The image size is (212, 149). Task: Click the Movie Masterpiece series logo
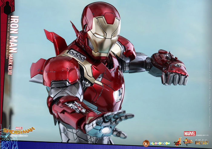tap(188, 142)
